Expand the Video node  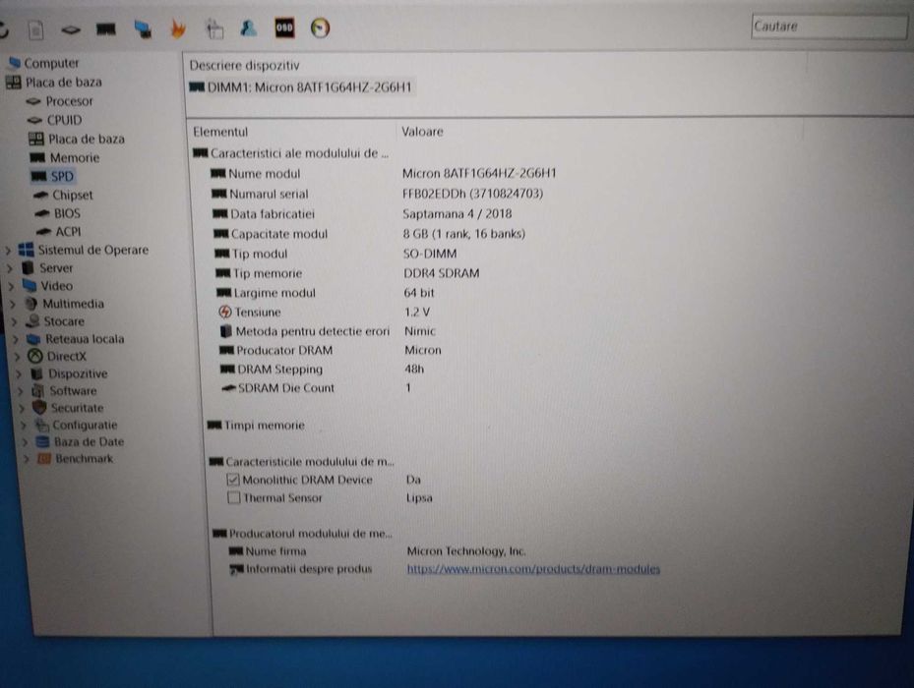(x=12, y=286)
